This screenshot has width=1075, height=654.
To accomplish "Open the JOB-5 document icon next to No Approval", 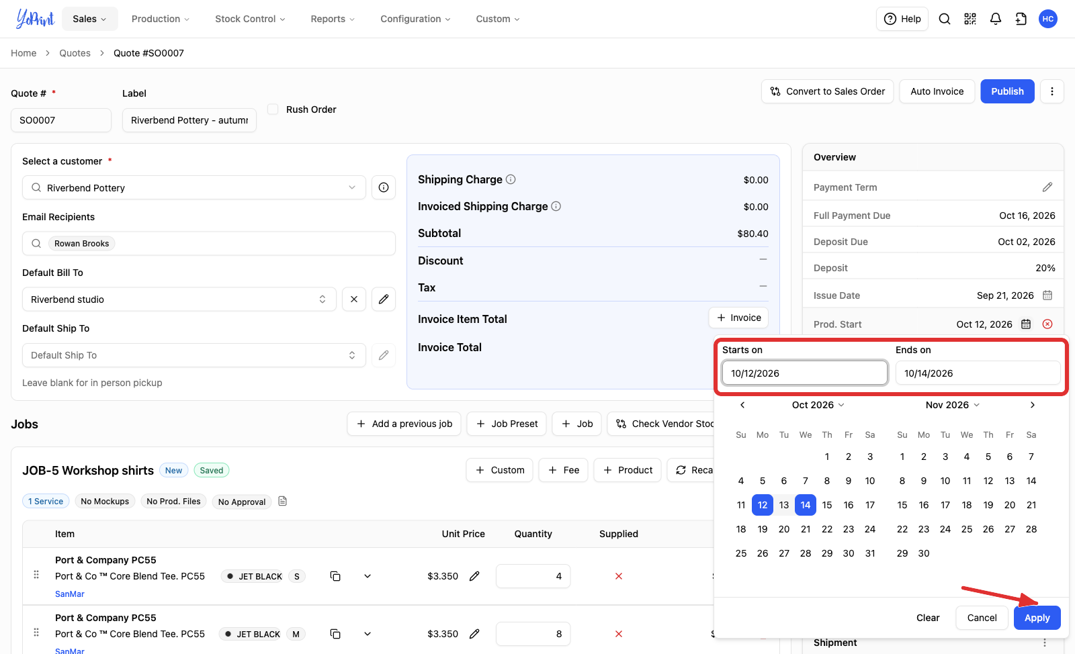I will pyautogui.click(x=283, y=502).
